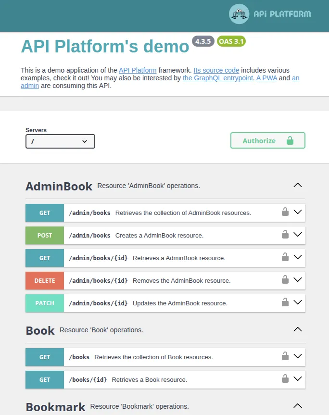This screenshot has width=329, height=415.
Task: Open the GraphQL entrypoint link
Action: point(218,78)
